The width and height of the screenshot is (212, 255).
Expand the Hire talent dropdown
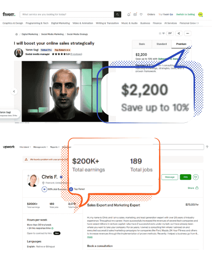pyautogui.click(x=25, y=147)
